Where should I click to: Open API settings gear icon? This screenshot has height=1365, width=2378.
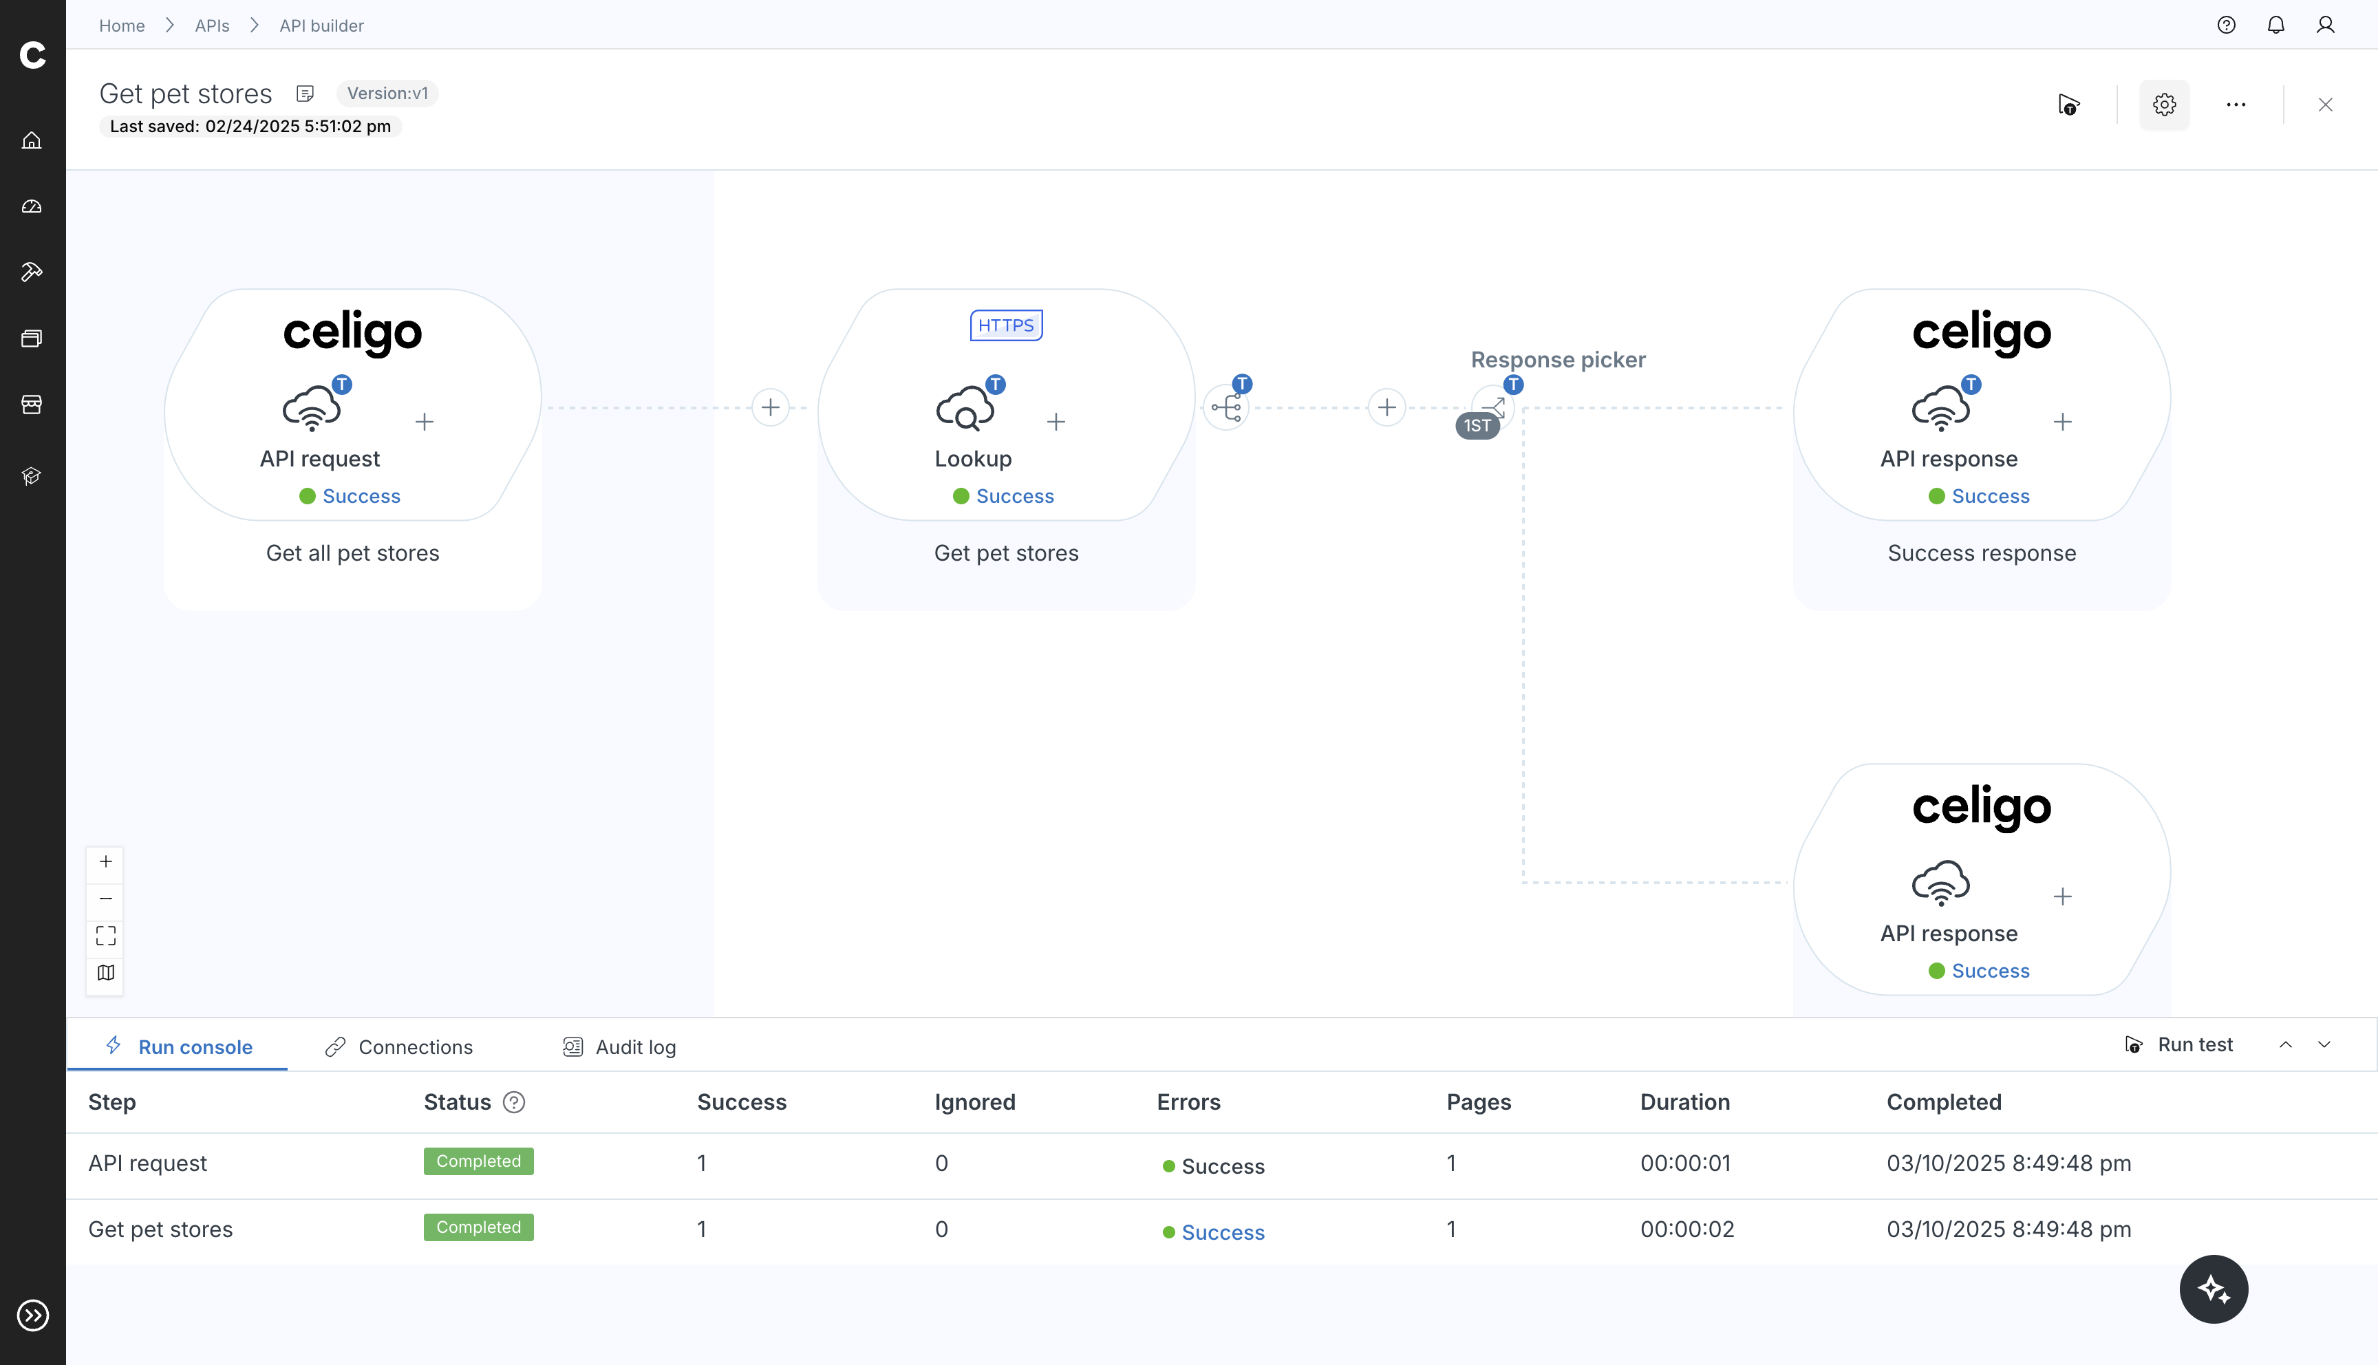(2164, 105)
